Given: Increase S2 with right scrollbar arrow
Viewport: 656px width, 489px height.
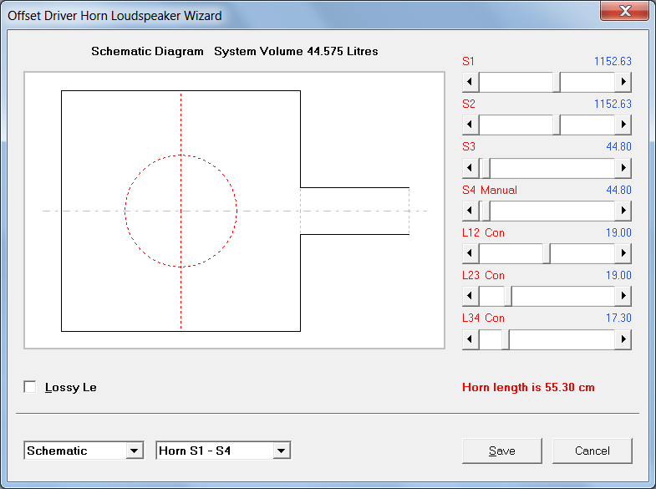Looking at the screenshot, I should click(623, 125).
